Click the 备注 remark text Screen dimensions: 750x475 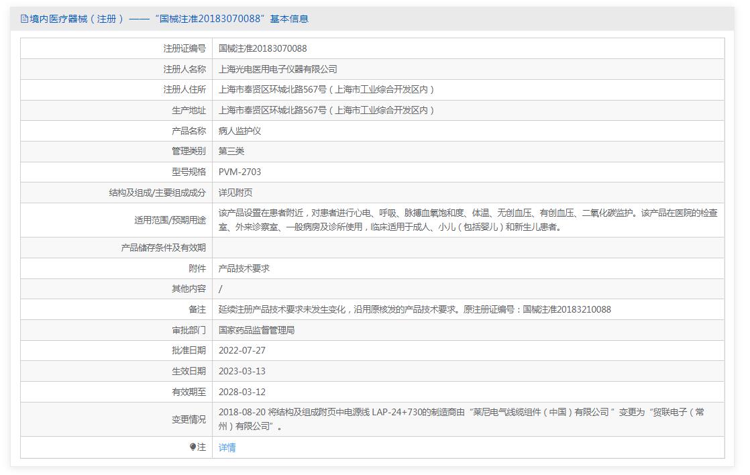point(415,309)
